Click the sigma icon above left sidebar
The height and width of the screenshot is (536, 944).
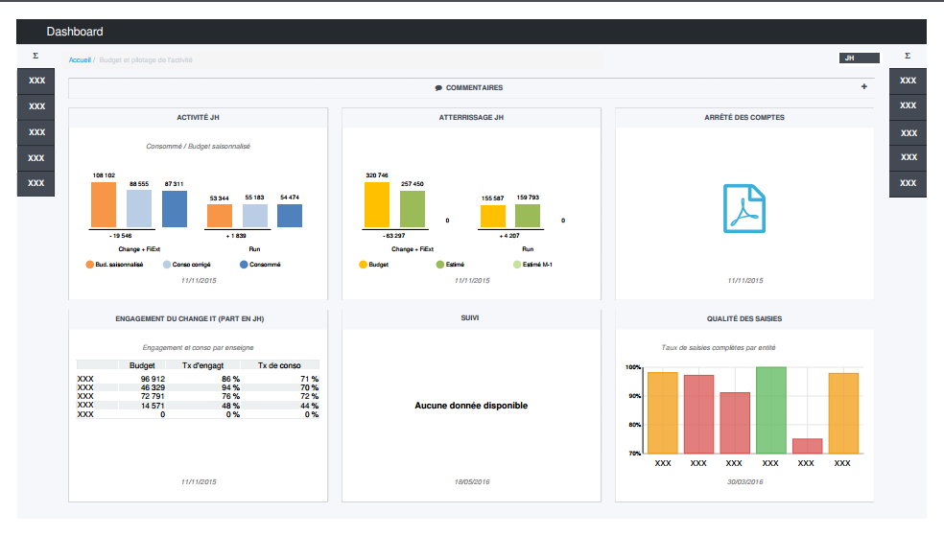pyautogui.click(x=35, y=56)
